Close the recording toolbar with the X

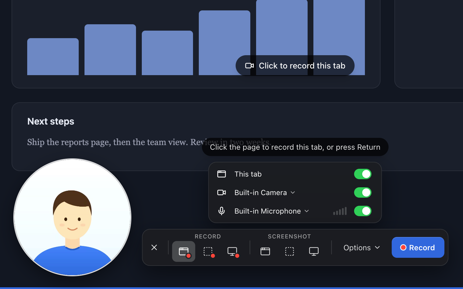pyautogui.click(x=154, y=247)
